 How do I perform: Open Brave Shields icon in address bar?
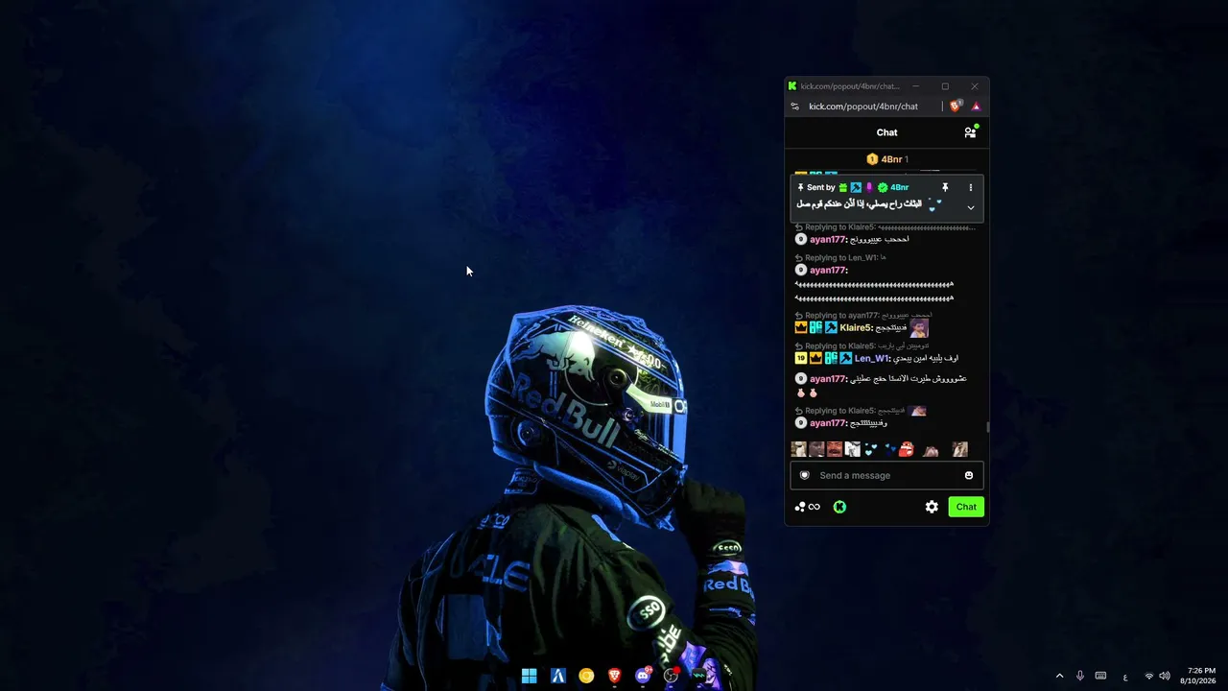[956, 107]
